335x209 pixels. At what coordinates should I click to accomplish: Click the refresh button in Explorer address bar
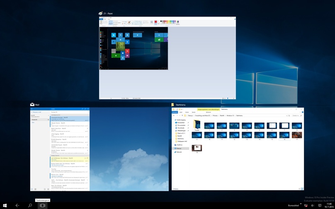289,115
